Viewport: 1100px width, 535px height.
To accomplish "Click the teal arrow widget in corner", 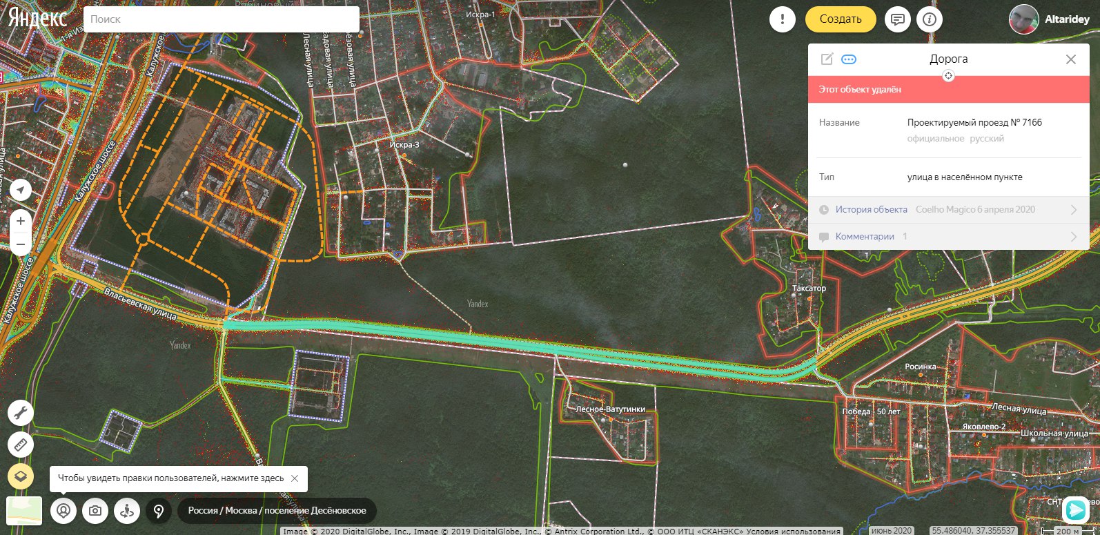I will coord(1075,509).
